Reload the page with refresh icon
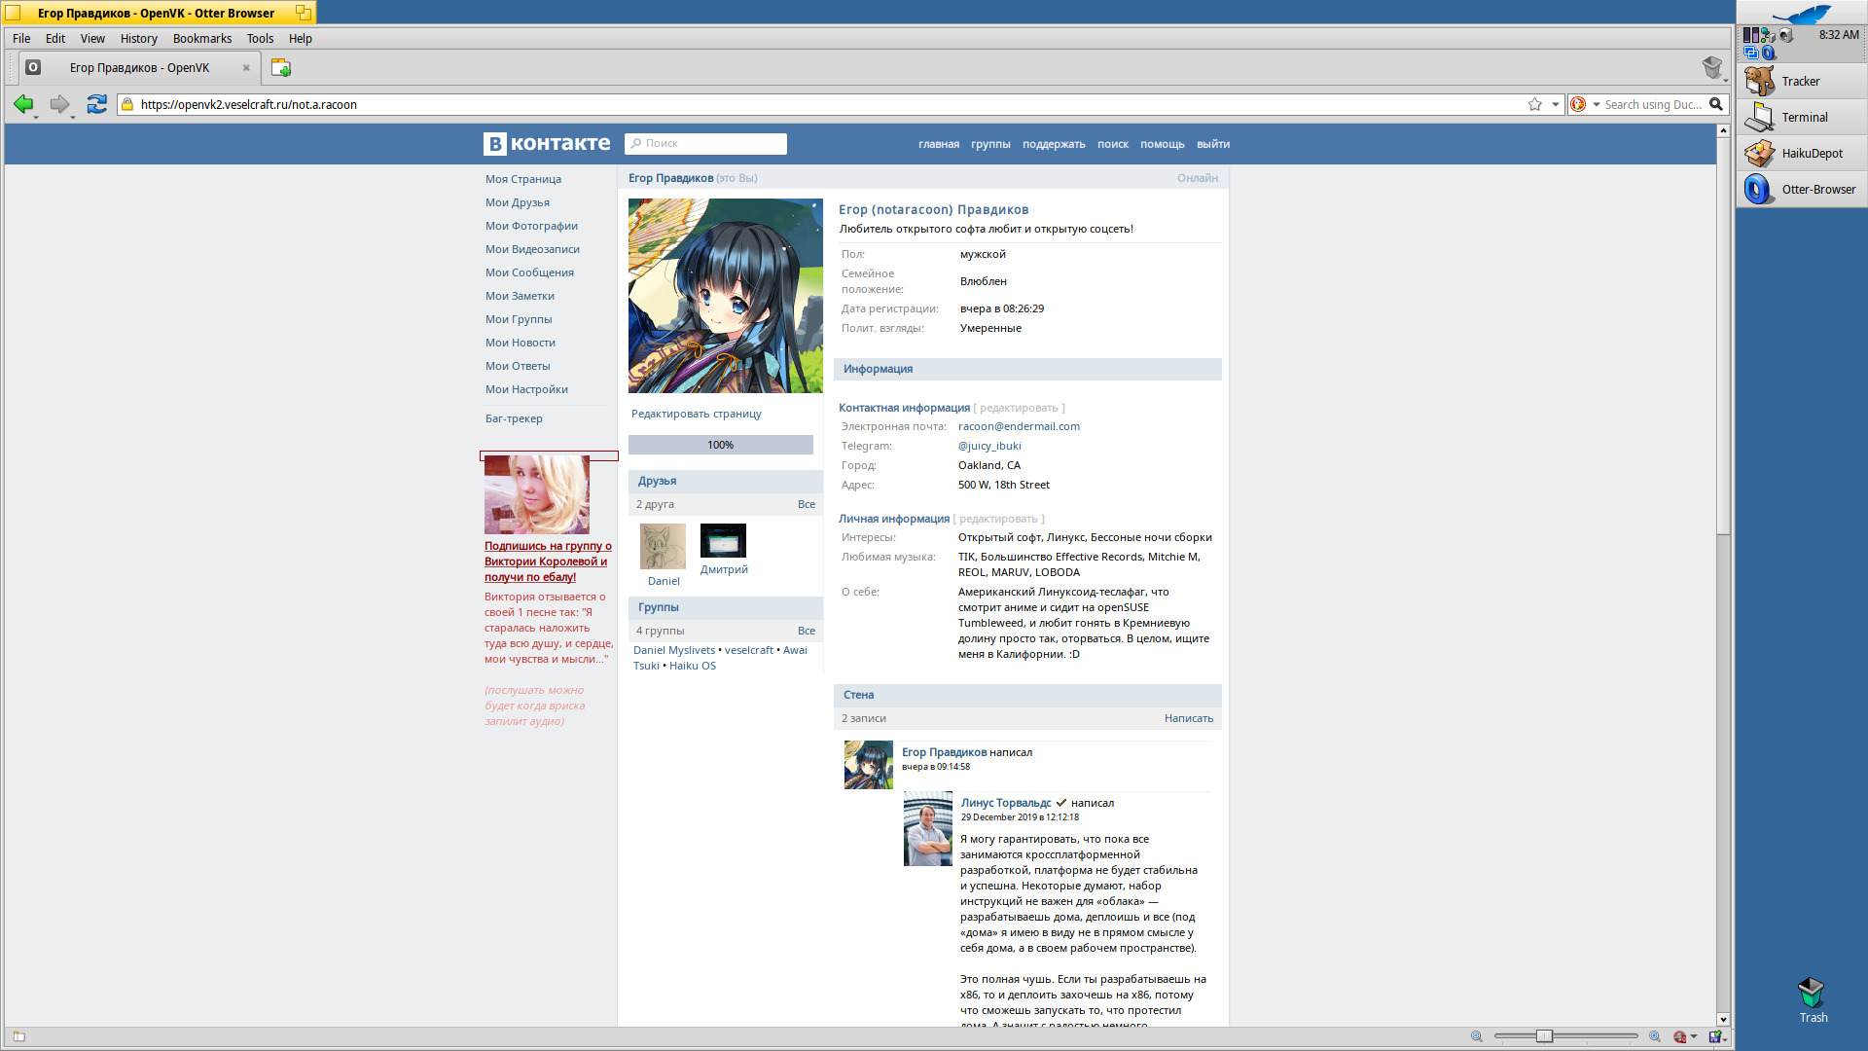This screenshot has width=1868, height=1051. 96,104
